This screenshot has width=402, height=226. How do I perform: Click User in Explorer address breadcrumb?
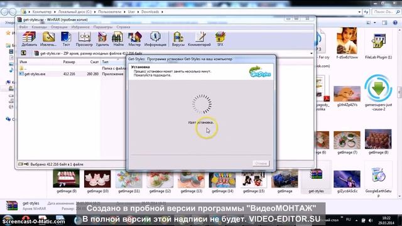pyautogui.click(x=131, y=12)
